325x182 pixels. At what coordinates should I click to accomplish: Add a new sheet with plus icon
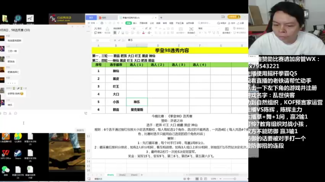(142, 175)
